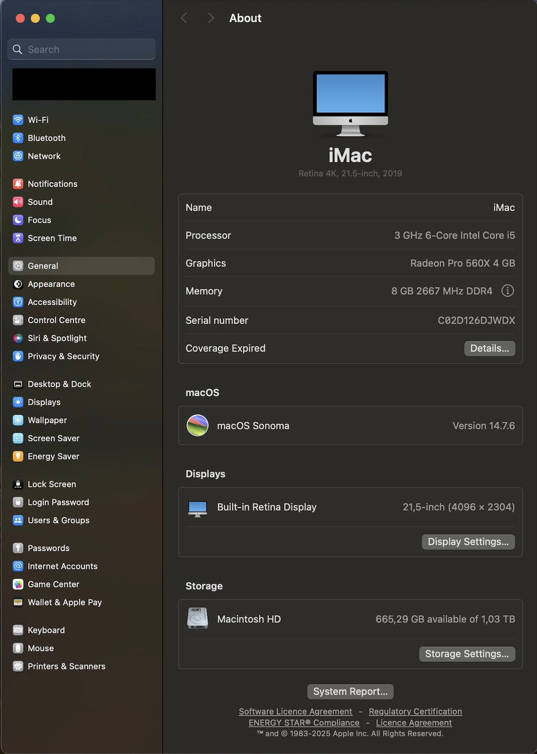Open the Printers & Scanners icon
The height and width of the screenshot is (754, 537).
(x=18, y=666)
